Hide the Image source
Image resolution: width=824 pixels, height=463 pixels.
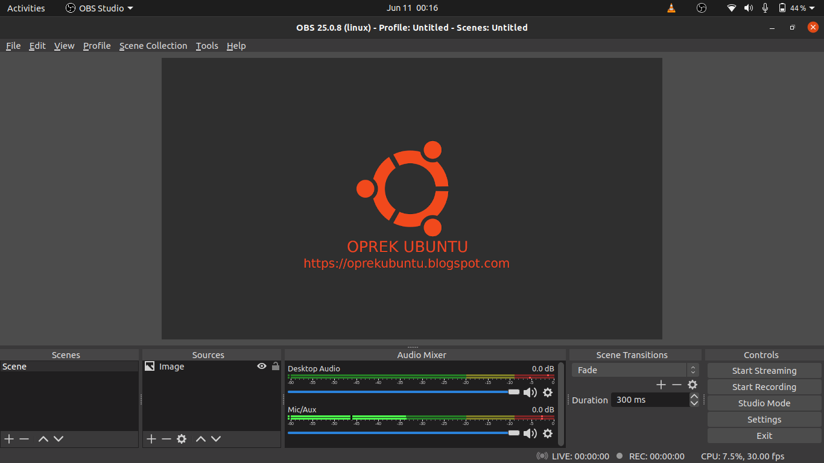(x=262, y=366)
